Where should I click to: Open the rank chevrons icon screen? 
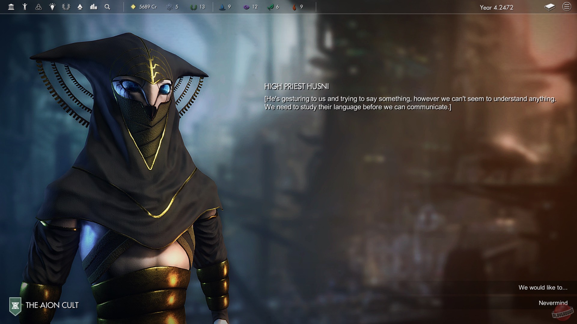click(80, 7)
